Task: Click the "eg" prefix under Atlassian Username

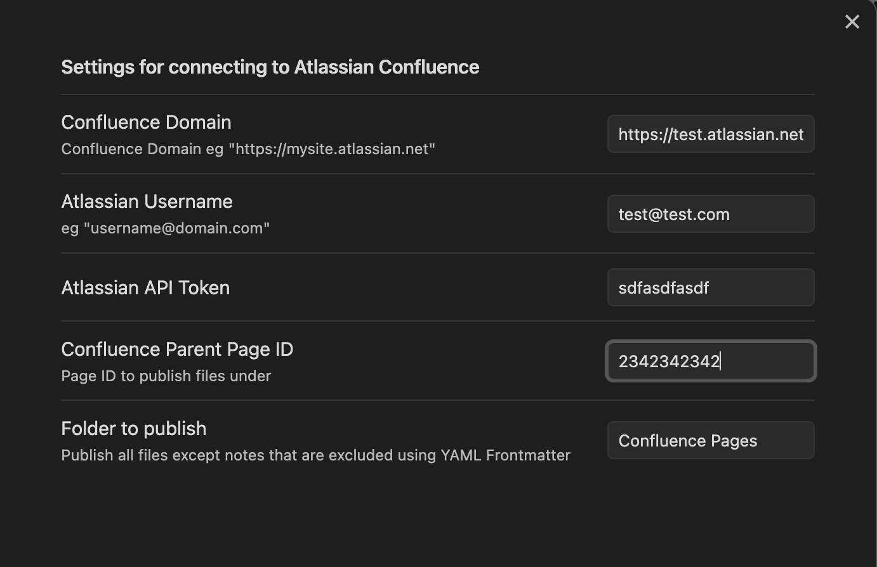Action: click(x=69, y=229)
